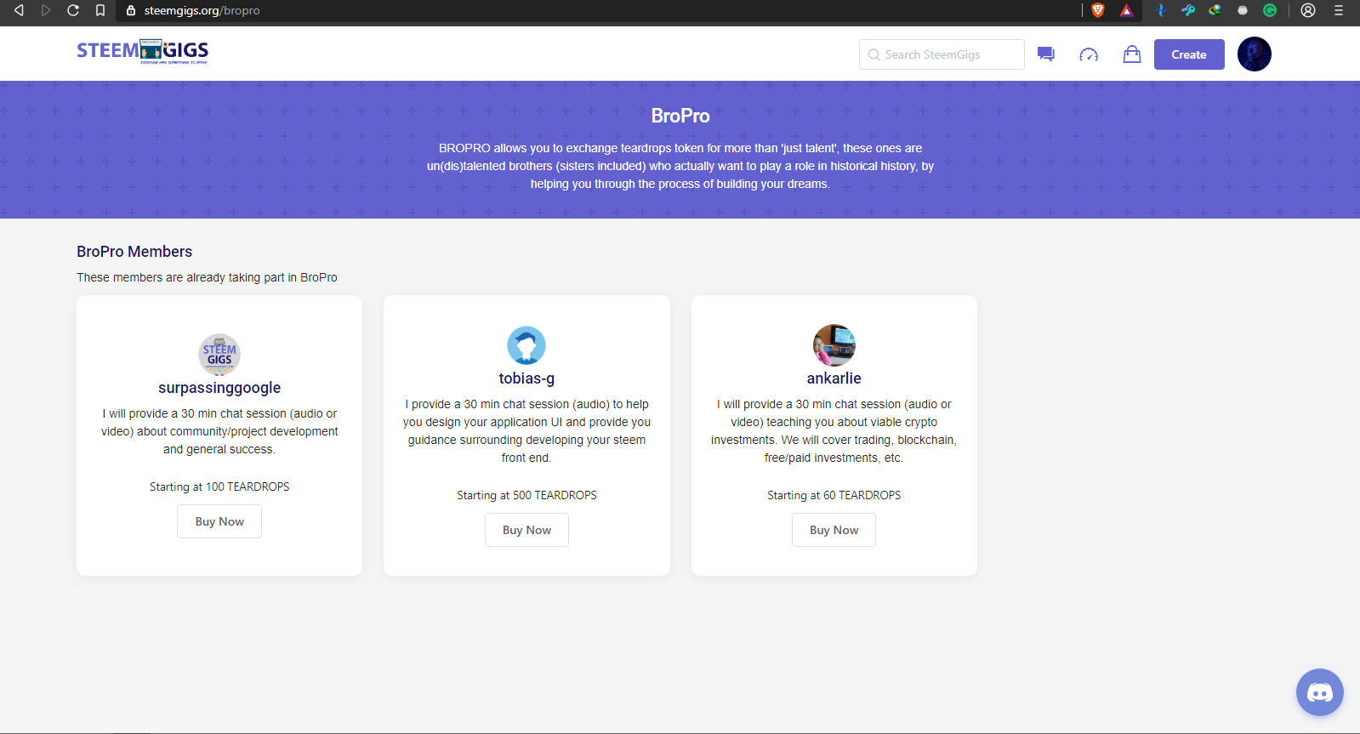This screenshot has width=1360, height=734.
Task: Click the 'BroPro' banner title
Action: click(x=680, y=116)
